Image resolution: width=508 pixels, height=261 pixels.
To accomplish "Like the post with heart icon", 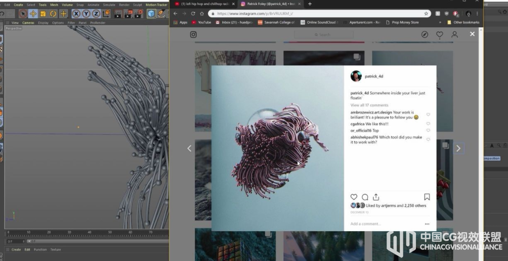I will [354, 197].
